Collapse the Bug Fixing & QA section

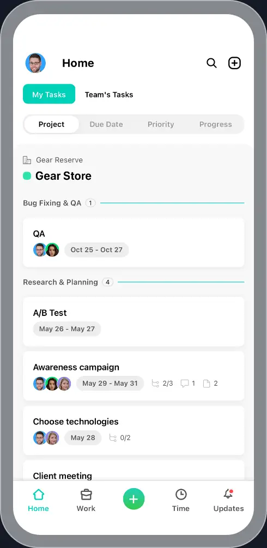(x=52, y=203)
